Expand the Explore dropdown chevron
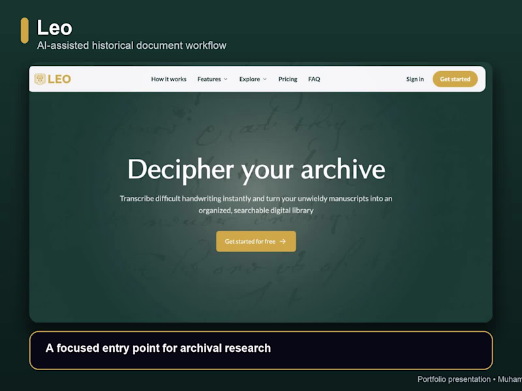Screen dimensions: 522x391 265,79
